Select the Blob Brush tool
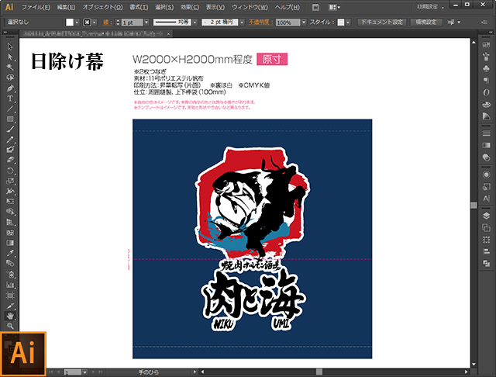Screen dimensions: 496x377 point(10,150)
